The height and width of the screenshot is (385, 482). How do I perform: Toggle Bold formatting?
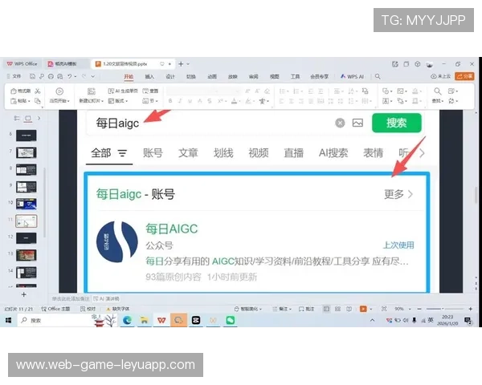click(170, 101)
